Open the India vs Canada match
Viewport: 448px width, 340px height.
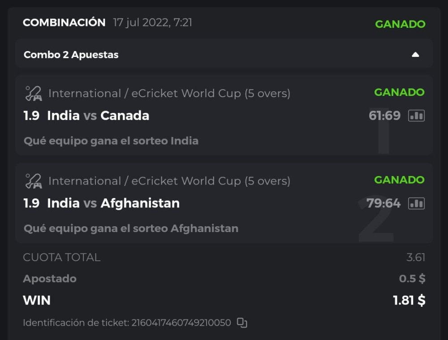[x=98, y=116]
